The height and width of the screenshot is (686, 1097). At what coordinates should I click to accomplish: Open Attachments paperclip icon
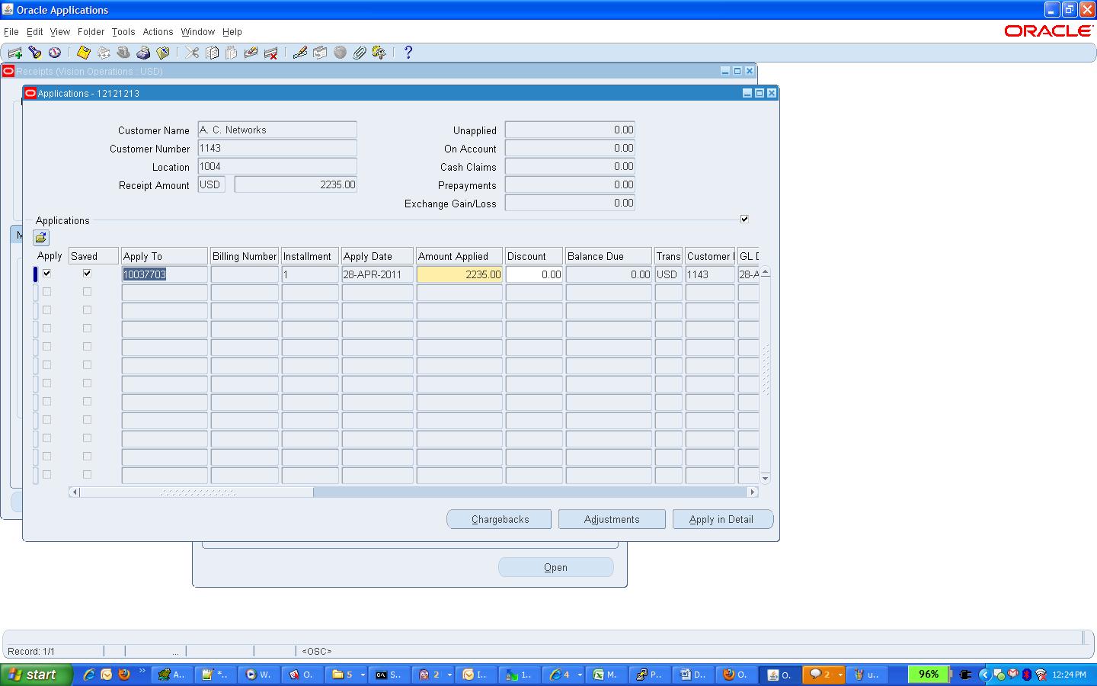(x=360, y=53)
